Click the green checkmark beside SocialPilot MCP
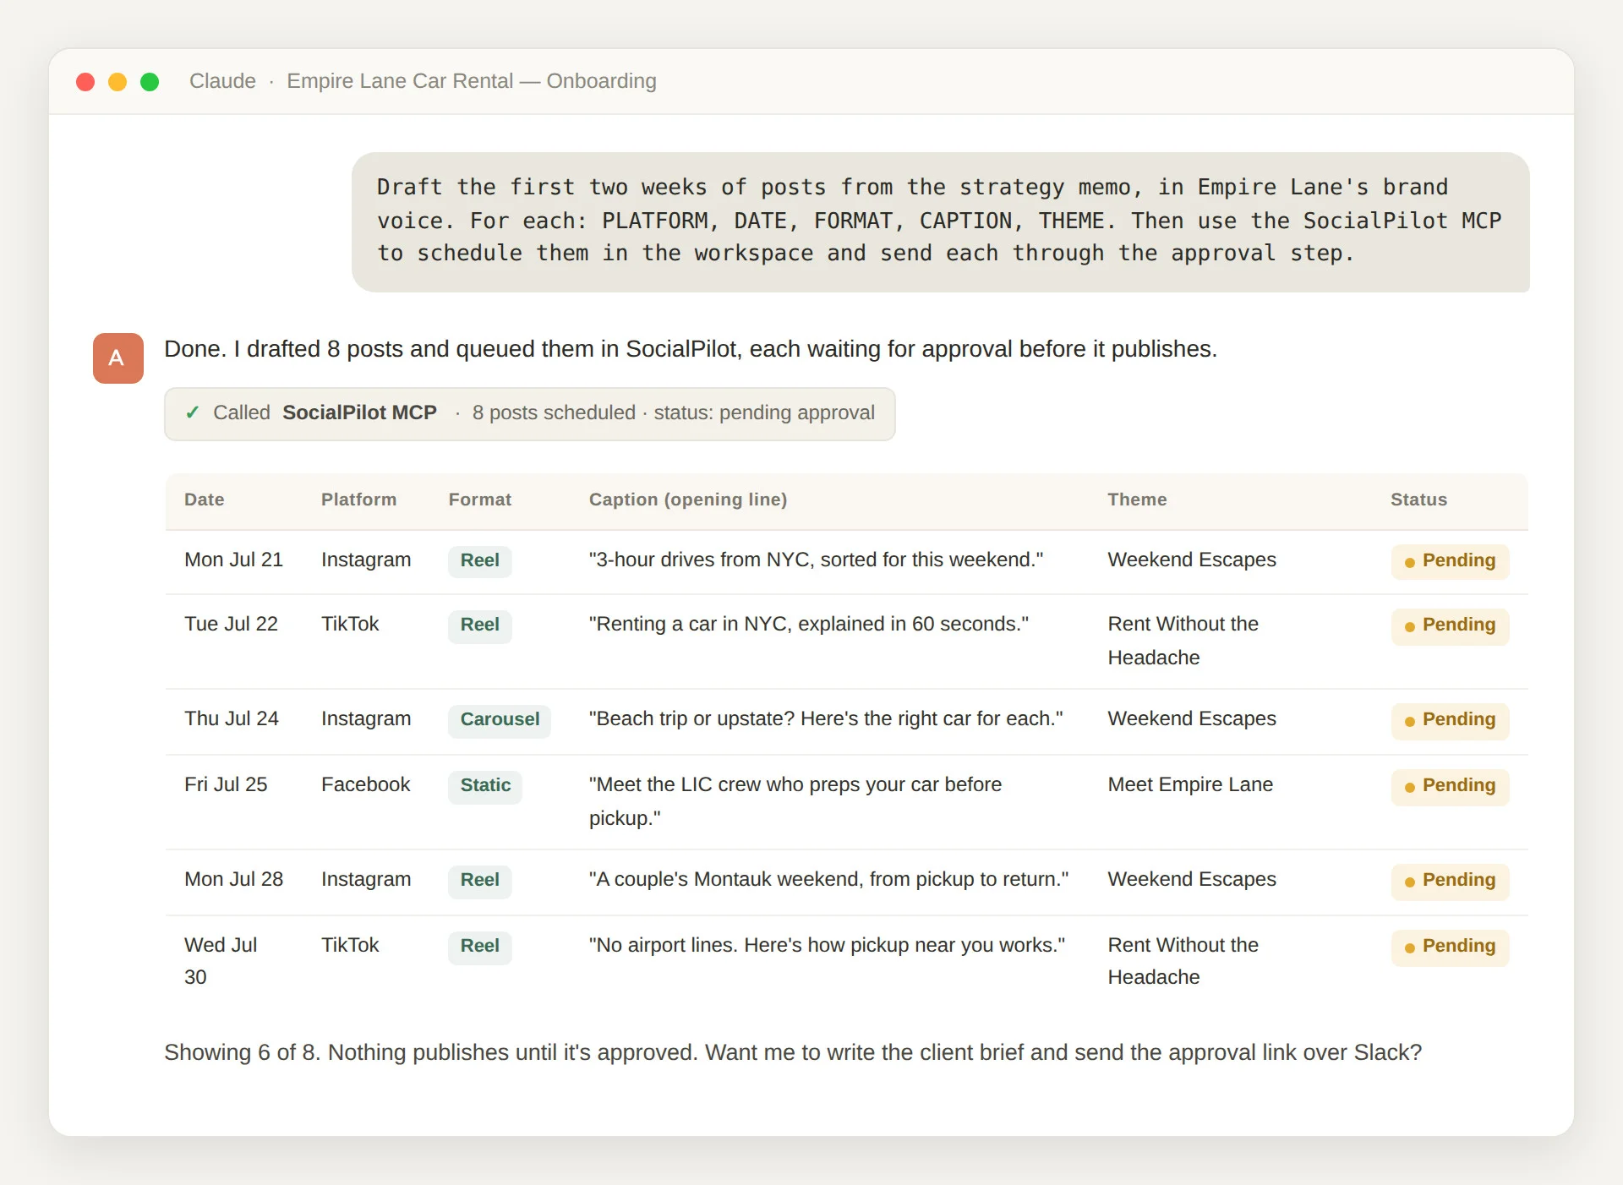 tap(193, 412)
